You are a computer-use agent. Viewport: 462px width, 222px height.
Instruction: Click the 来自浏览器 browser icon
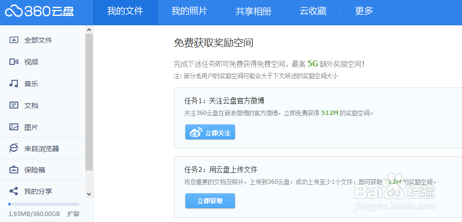[x=13, y=148]
